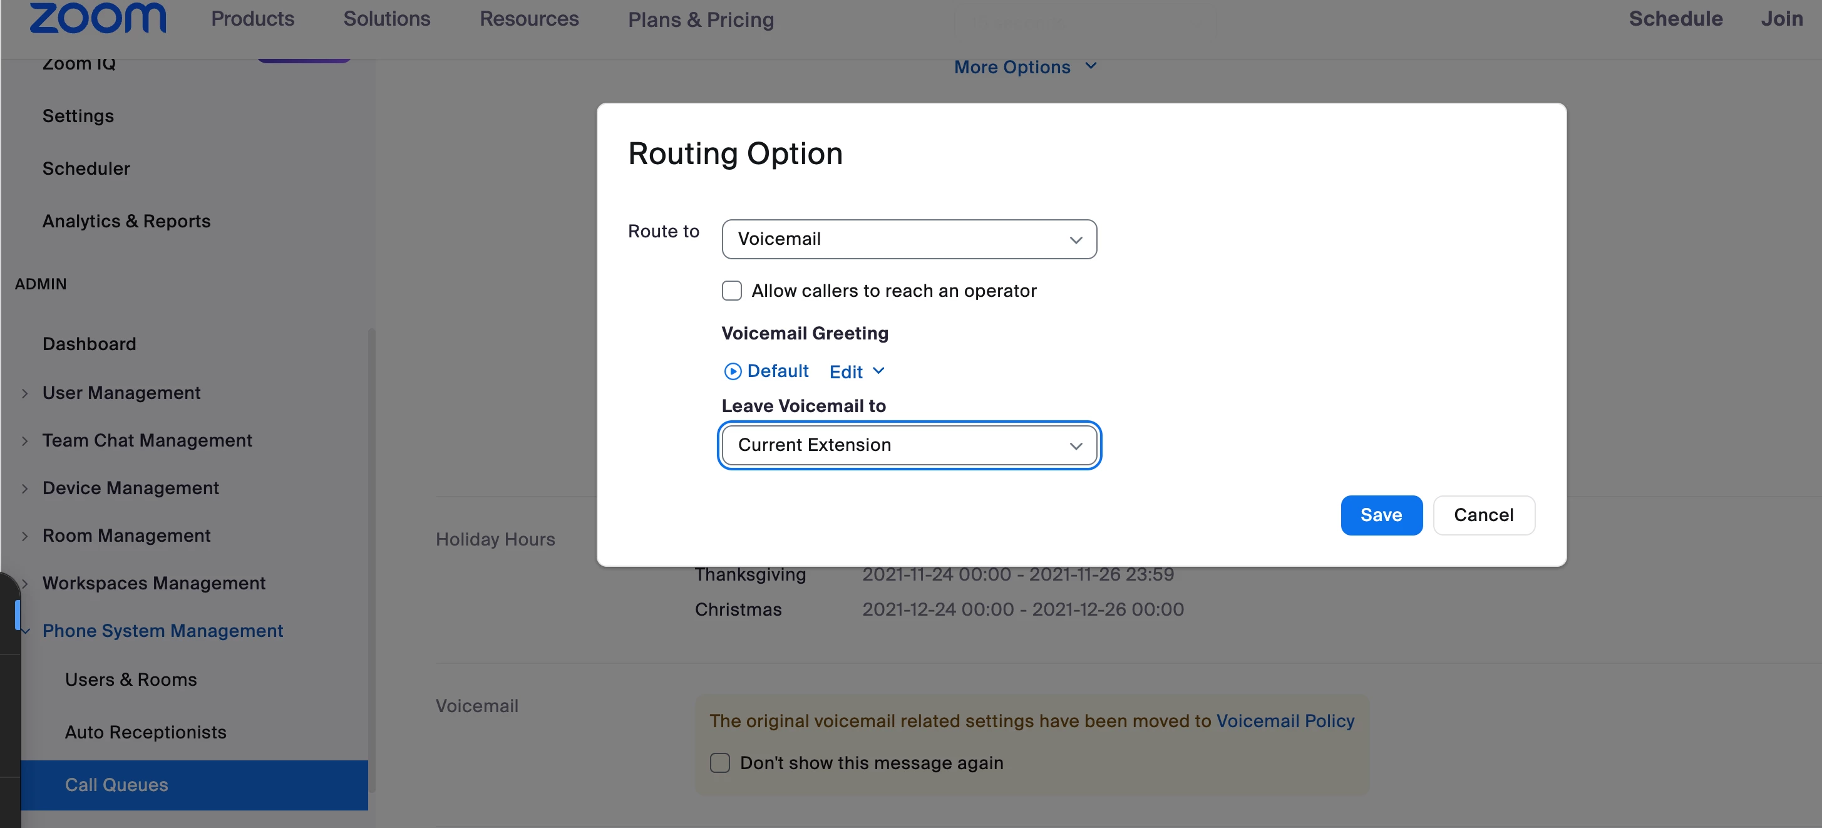This screenshot has width=1822, height=828.
Task: Play the Default voicemail greeting
Action: 732,371
